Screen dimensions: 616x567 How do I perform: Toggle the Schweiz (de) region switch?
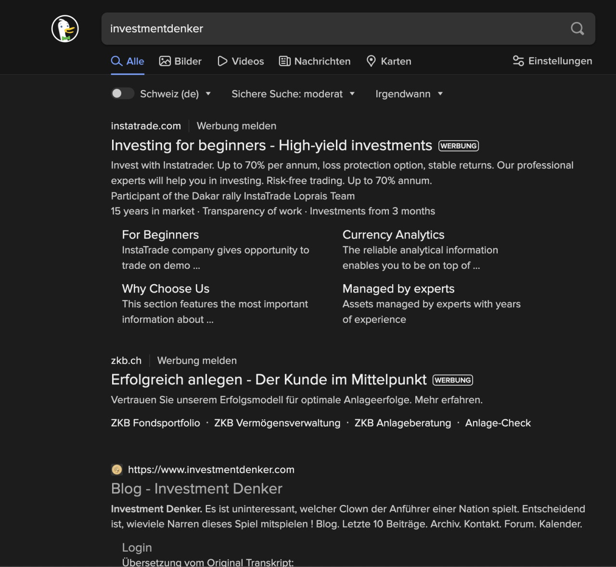pos(122,93)
